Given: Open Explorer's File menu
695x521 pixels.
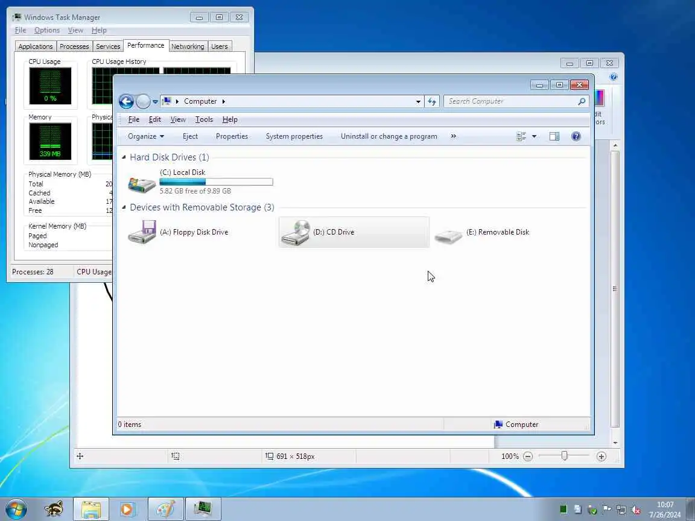Looking at the screenshot, I should (x=133, y=119).
